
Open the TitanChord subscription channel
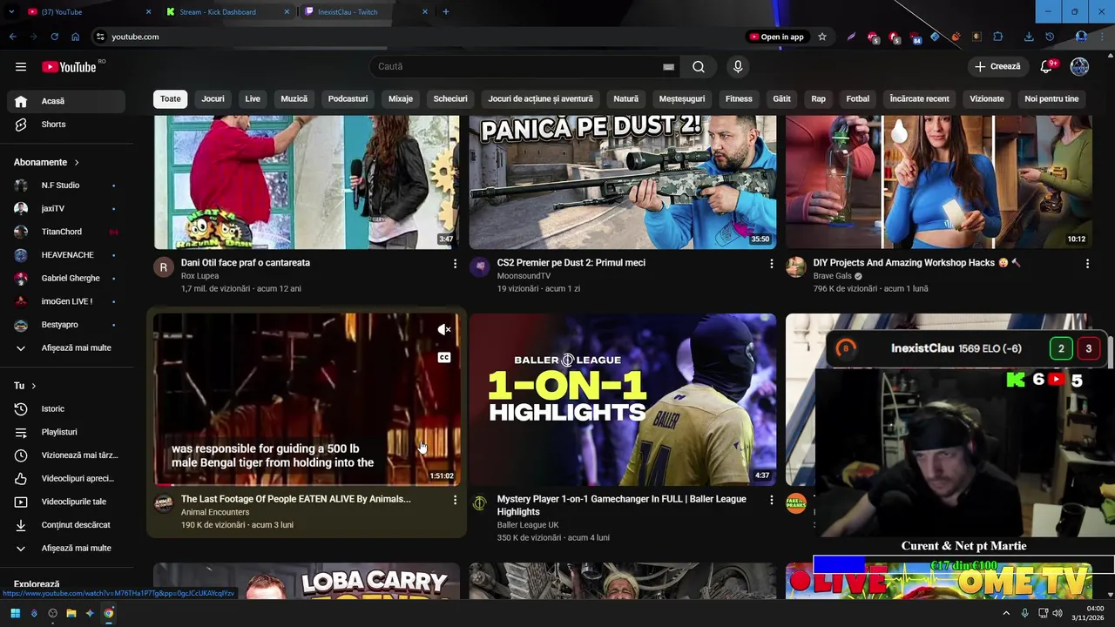coord(66,232)
